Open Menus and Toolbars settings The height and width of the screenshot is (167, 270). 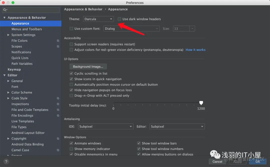point(27,29)
